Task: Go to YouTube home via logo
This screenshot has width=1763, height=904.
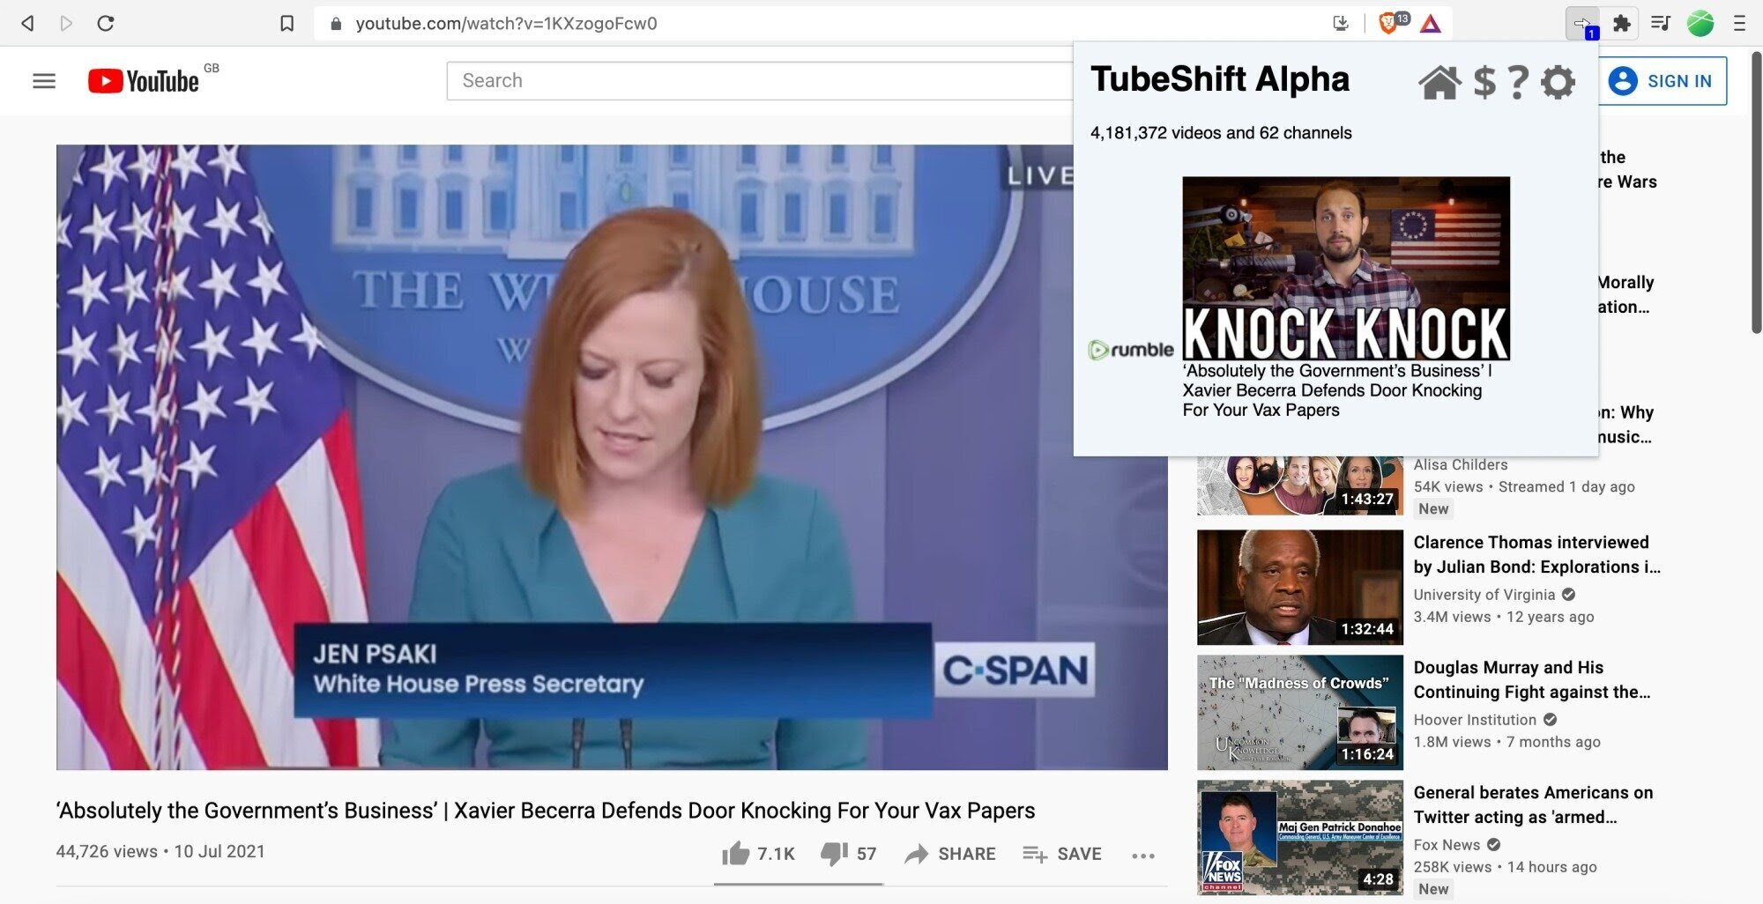Action: coord(144,81)
